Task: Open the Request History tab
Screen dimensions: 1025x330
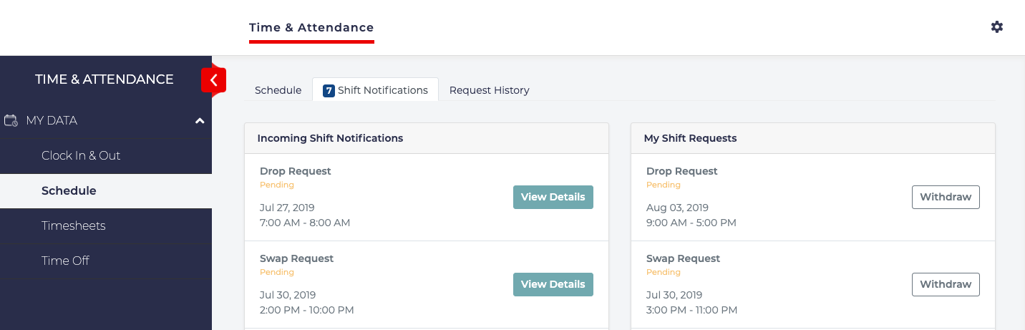Action: pos(489,90)
